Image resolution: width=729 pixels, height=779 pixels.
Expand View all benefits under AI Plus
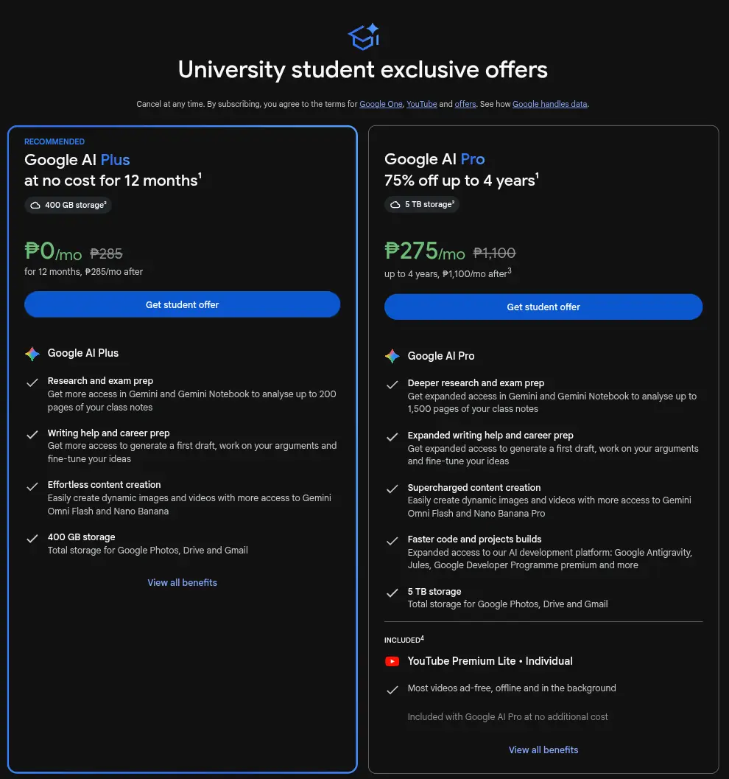pos(182,583)
